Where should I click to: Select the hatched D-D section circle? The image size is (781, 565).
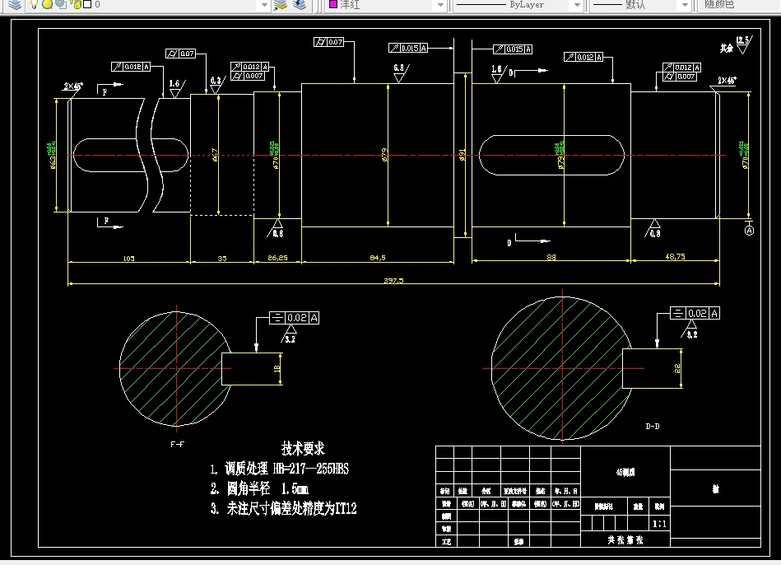pos(562,368)
